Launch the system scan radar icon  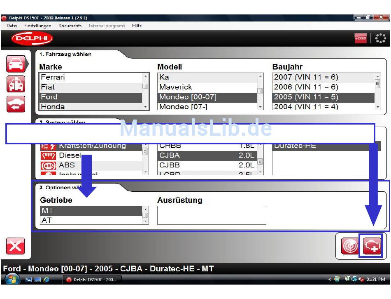click(350, 246)
